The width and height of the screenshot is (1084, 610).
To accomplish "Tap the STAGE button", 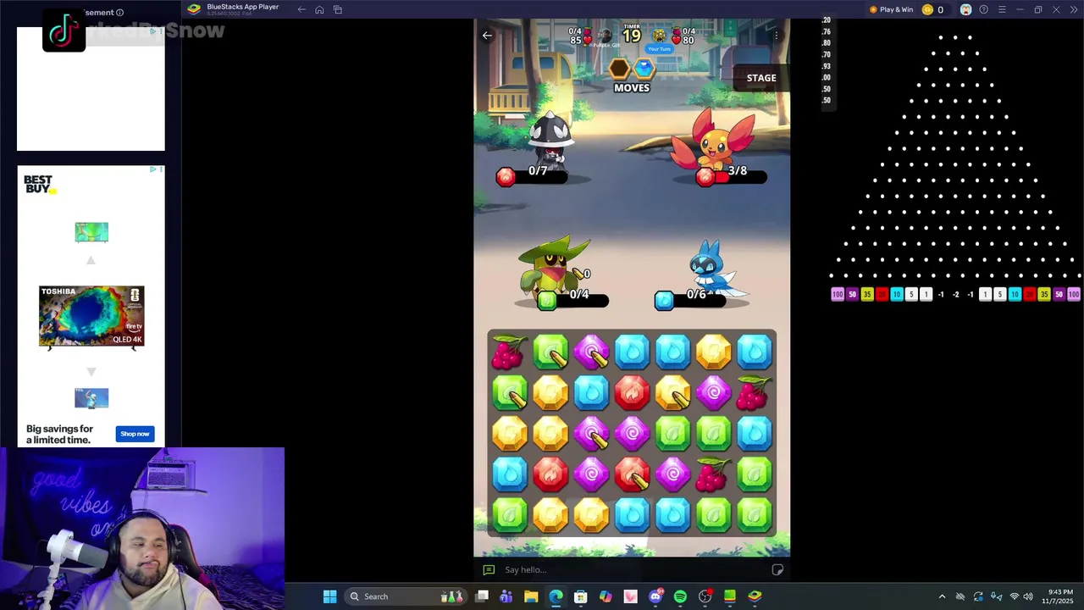I will pos(761,78).
